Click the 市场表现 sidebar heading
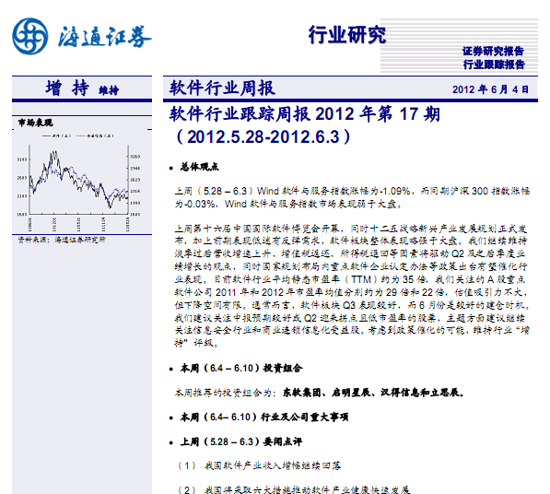The height and width of the screenshot is (494, 550). [35, 123]
